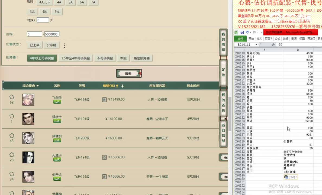
Task: Toggle the 6A rule filter
Action: click(x=82, y=2)
